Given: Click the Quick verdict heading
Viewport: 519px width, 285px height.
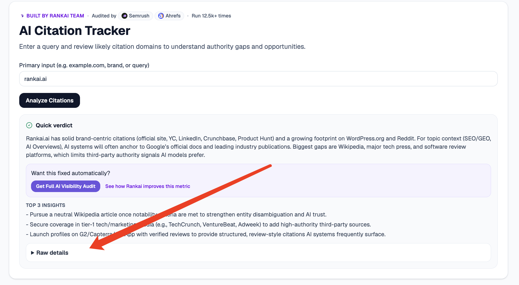Looking at the screenshot, I should click(54, 125).
